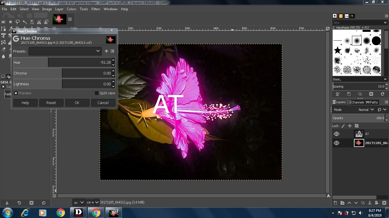The height and width of the screenshot is (218, 389).
Task: Click the Refresh brushes icon
Action: [x=382, y=94]
